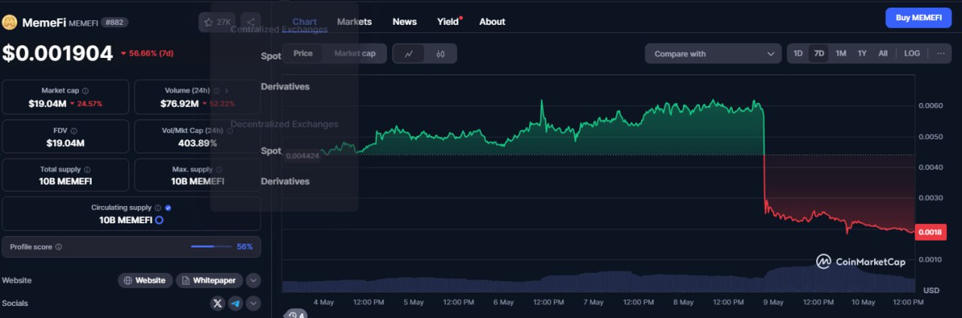The width and height of the screenshot is (962, 318).
Task: Open the Chart tab
Action: pyautogui.click(x=304, y=22)
